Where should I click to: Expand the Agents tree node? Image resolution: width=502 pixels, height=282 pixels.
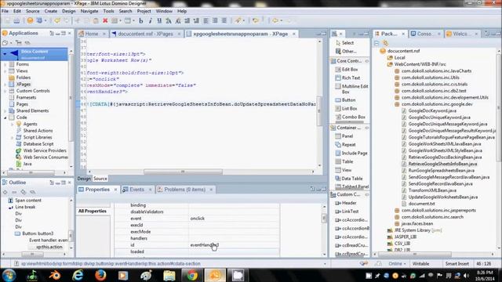pos(13,124)
